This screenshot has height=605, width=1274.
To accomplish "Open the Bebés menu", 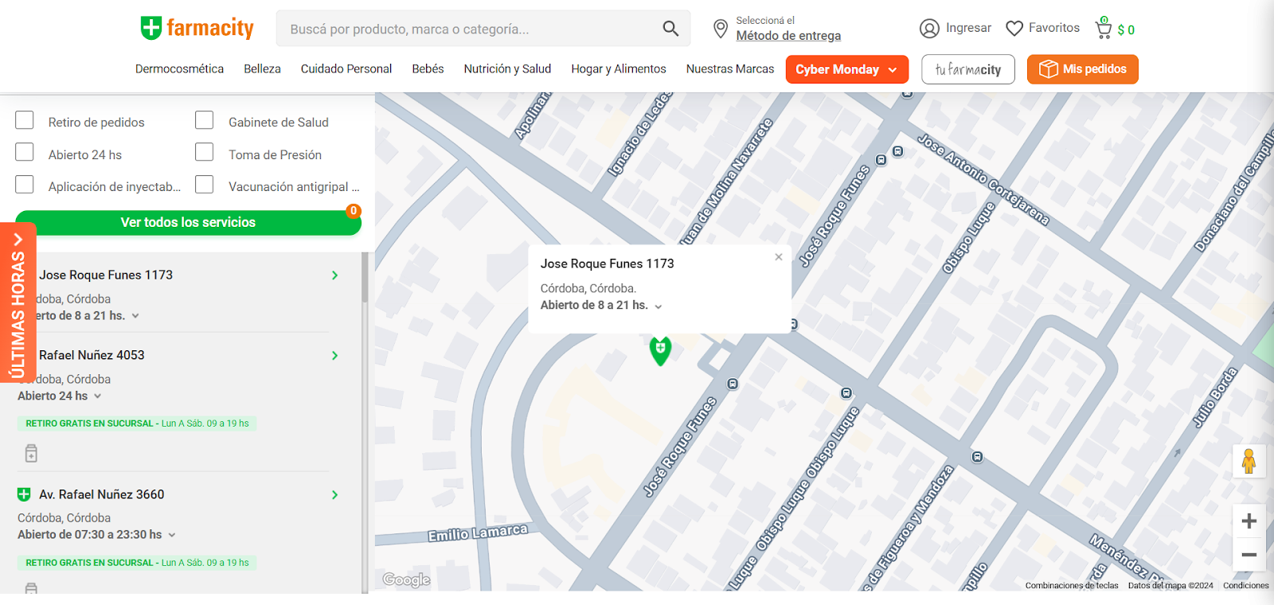I will 428,69.
